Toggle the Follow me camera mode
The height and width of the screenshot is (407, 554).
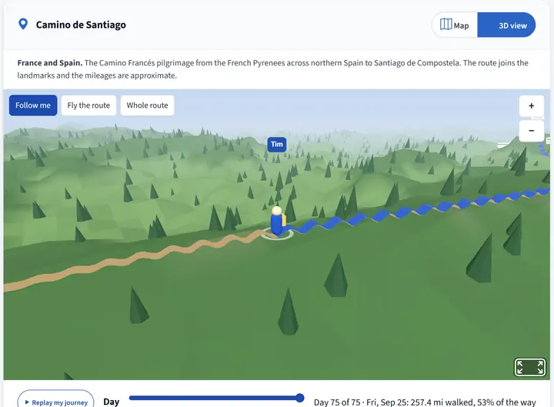click(33, 105)
